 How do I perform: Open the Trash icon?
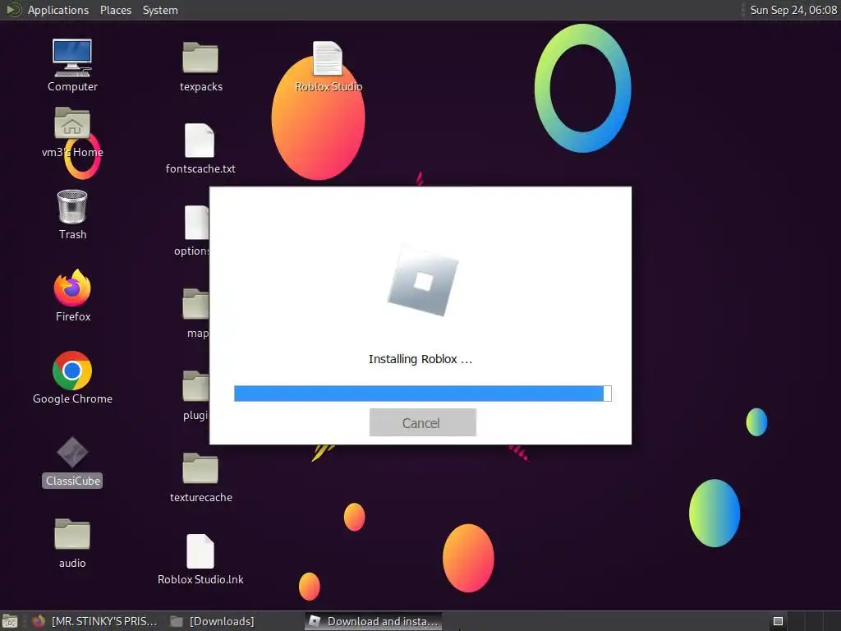pos(72,214)
